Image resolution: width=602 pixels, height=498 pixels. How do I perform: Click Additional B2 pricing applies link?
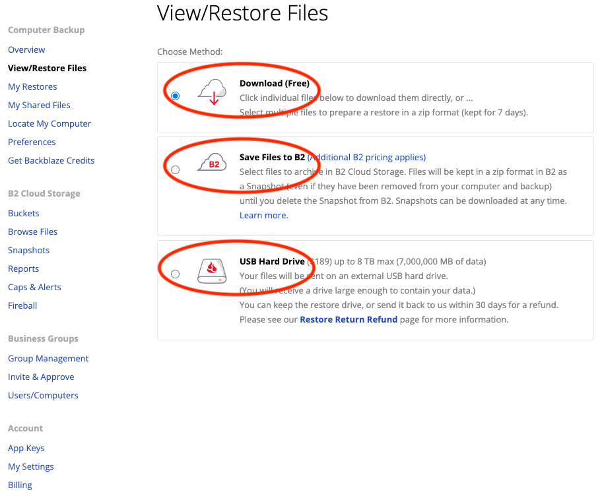[366, 157]
